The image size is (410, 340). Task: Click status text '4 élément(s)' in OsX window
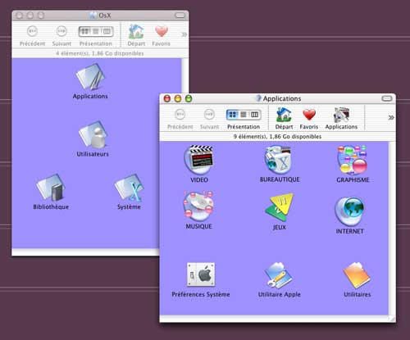(x=72, y=53)
